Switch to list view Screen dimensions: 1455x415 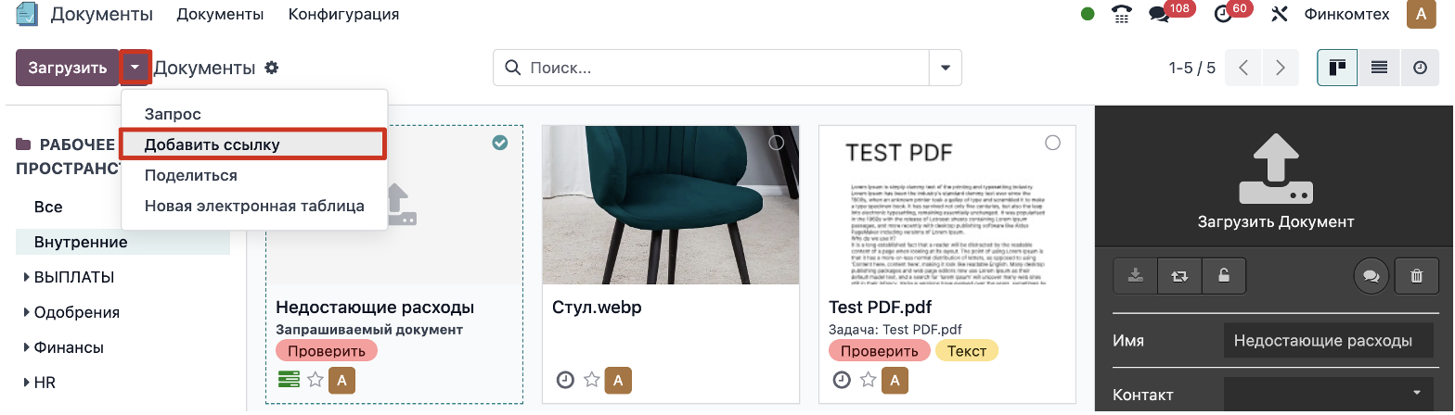pos(1379,68)
